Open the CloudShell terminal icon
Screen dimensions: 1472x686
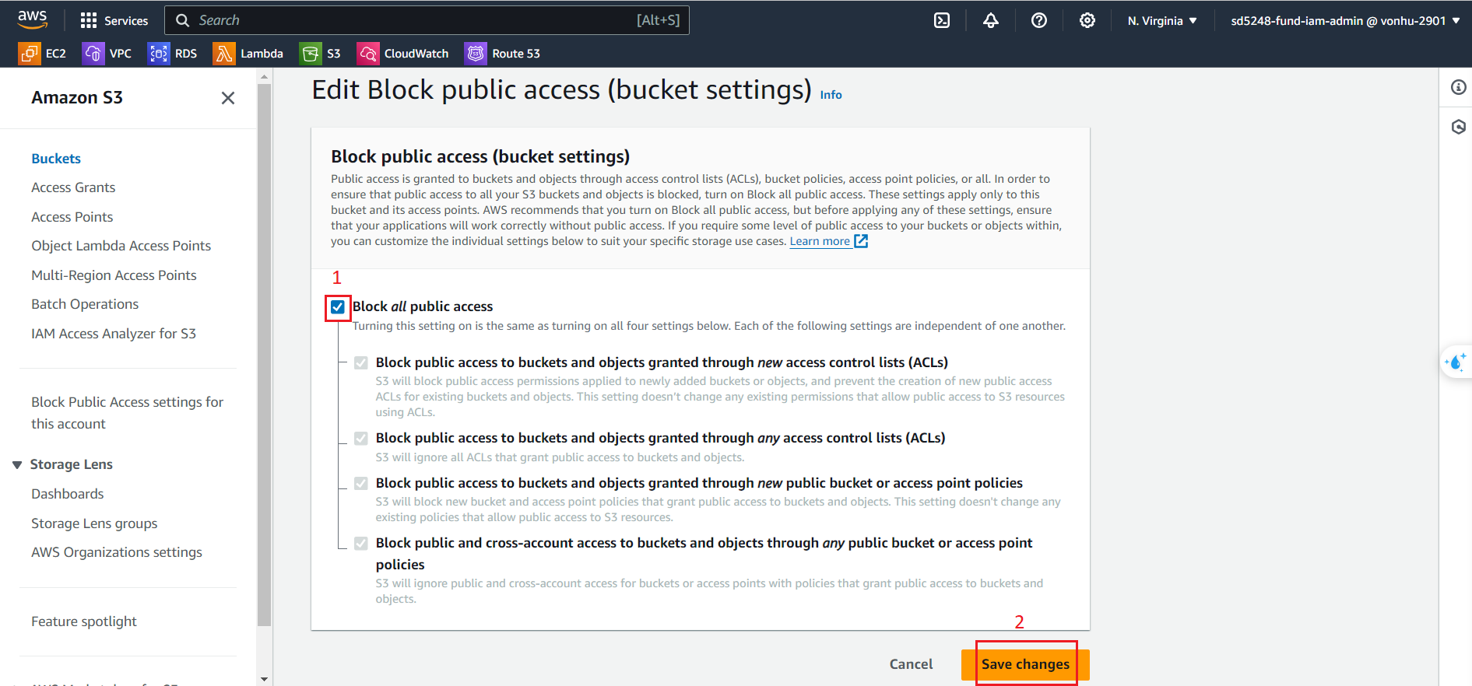(941, 20)
